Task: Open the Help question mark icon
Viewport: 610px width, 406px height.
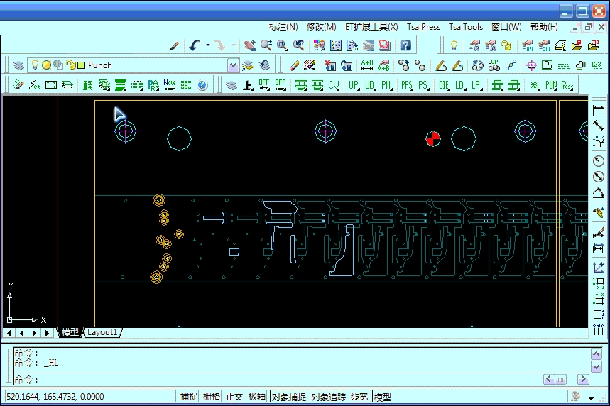Action: [405, 45]
